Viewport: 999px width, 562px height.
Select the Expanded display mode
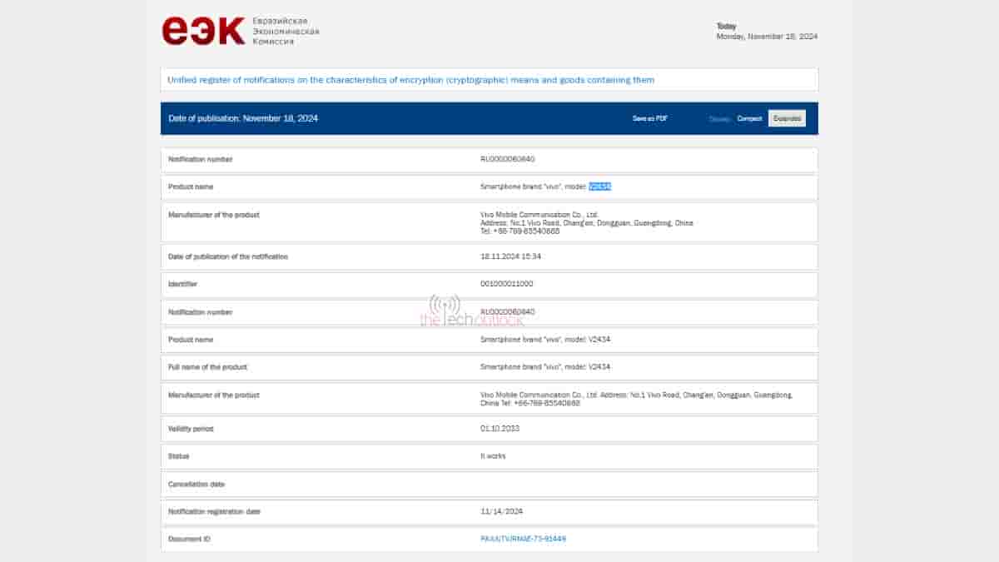tap(787, 118)
